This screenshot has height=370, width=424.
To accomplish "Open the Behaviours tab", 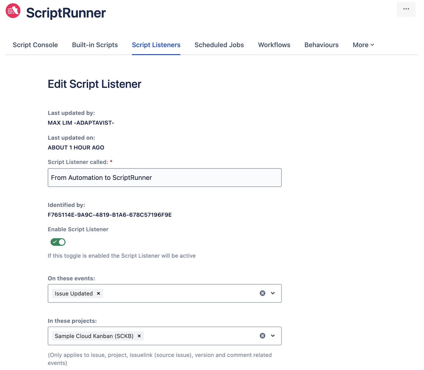I will point(321,45).
